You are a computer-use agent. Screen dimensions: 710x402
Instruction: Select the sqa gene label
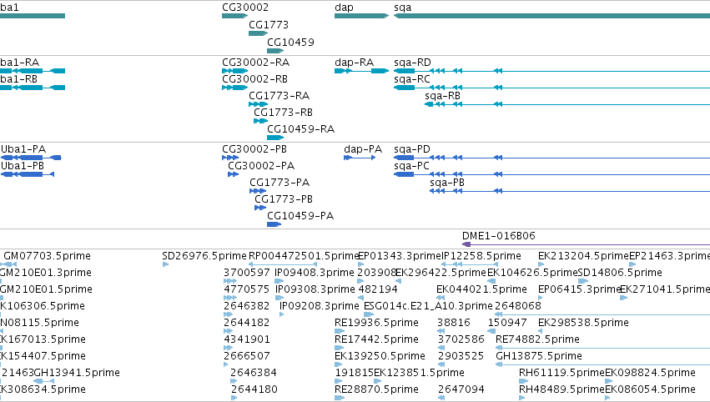(x=402, y=8)
